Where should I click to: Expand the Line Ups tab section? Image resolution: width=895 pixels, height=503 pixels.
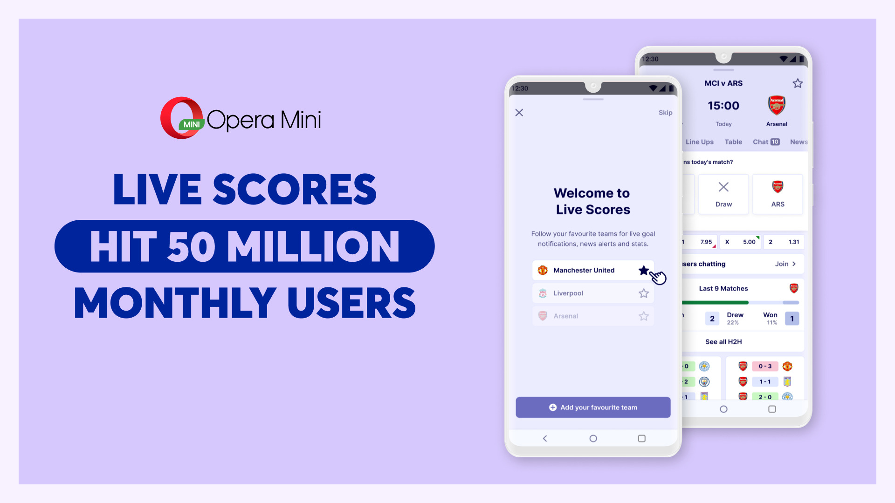pyautogui.click(x=700, y=142)
